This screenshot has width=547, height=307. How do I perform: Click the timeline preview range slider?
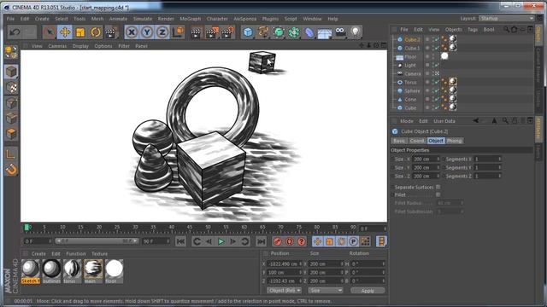(97, 241)
